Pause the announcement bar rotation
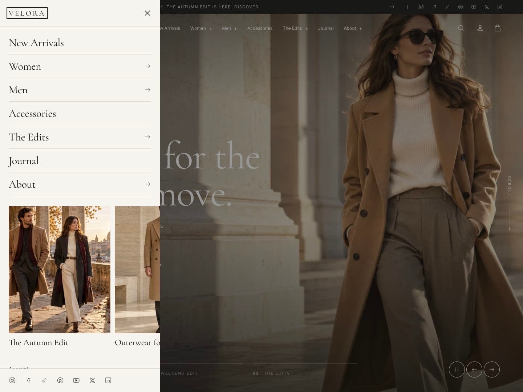This screenshot has height=392, width=523. pos(407,7)
